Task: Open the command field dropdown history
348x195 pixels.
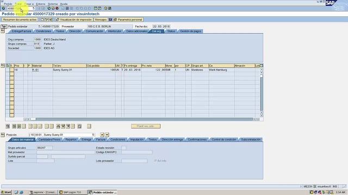Action: tap(34, 9)
